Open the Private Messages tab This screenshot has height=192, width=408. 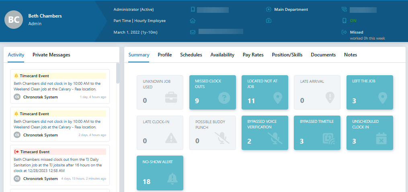[51, 55]
